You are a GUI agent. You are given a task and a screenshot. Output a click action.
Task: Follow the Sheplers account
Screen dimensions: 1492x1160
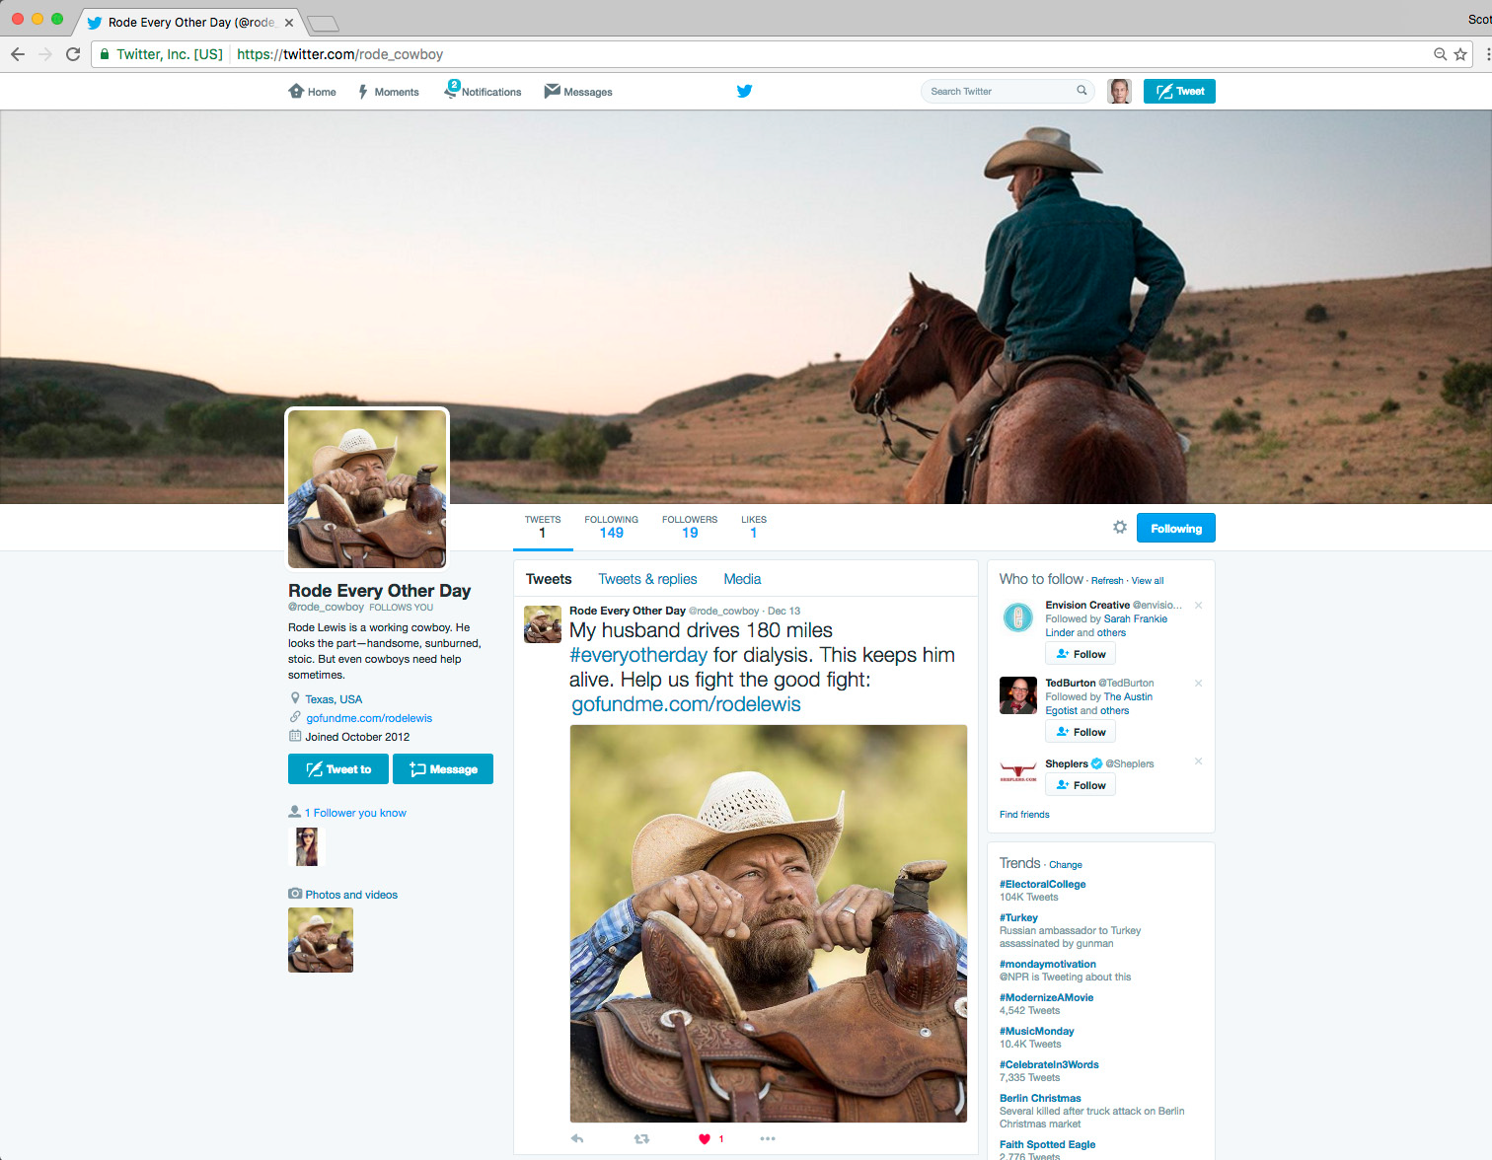point(1081,785)
